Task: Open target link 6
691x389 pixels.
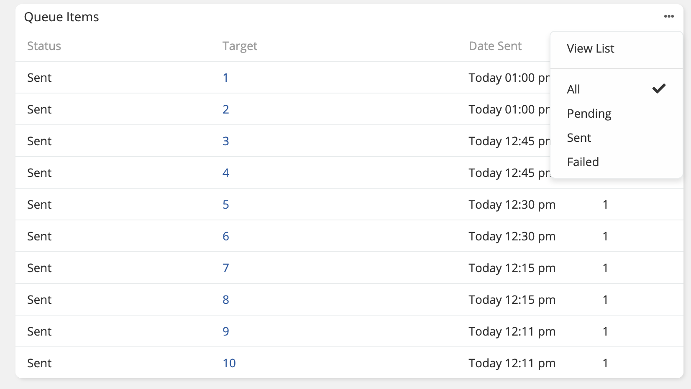Action: click(x=225, y=236)
